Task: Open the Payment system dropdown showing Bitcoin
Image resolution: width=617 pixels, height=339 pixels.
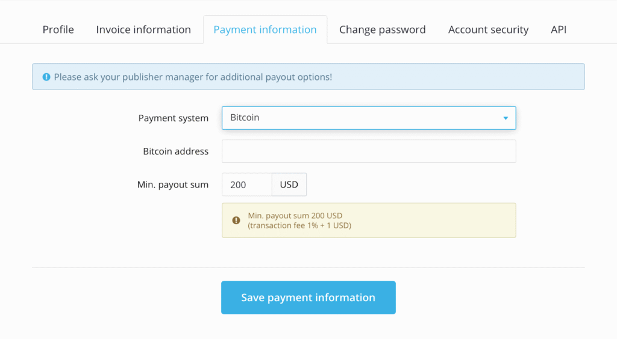Action: 362,118
